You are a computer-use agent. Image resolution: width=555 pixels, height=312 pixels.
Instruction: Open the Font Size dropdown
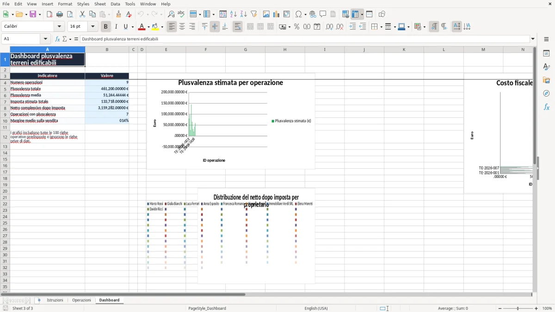point(93,27)
